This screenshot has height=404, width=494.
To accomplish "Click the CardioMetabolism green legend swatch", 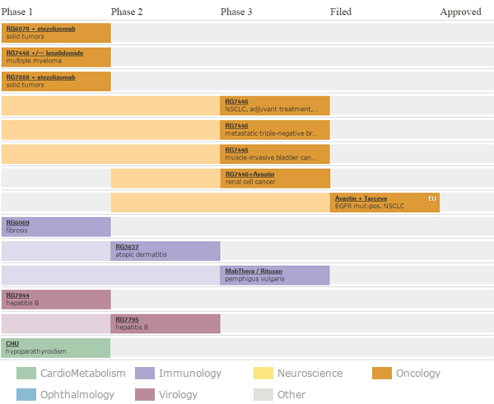I will [26, 374].
